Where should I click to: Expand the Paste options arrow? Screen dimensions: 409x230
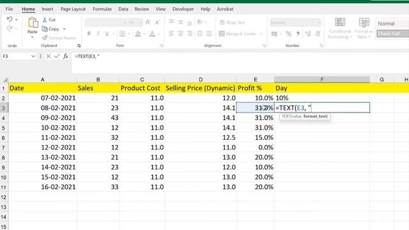pyautogui.click(x=33, y=37)
